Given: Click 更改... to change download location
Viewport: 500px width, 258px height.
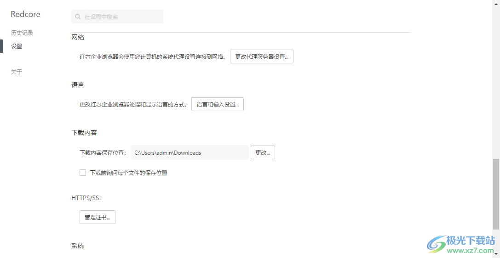Looking at the screenshot, I should (263, 152).
